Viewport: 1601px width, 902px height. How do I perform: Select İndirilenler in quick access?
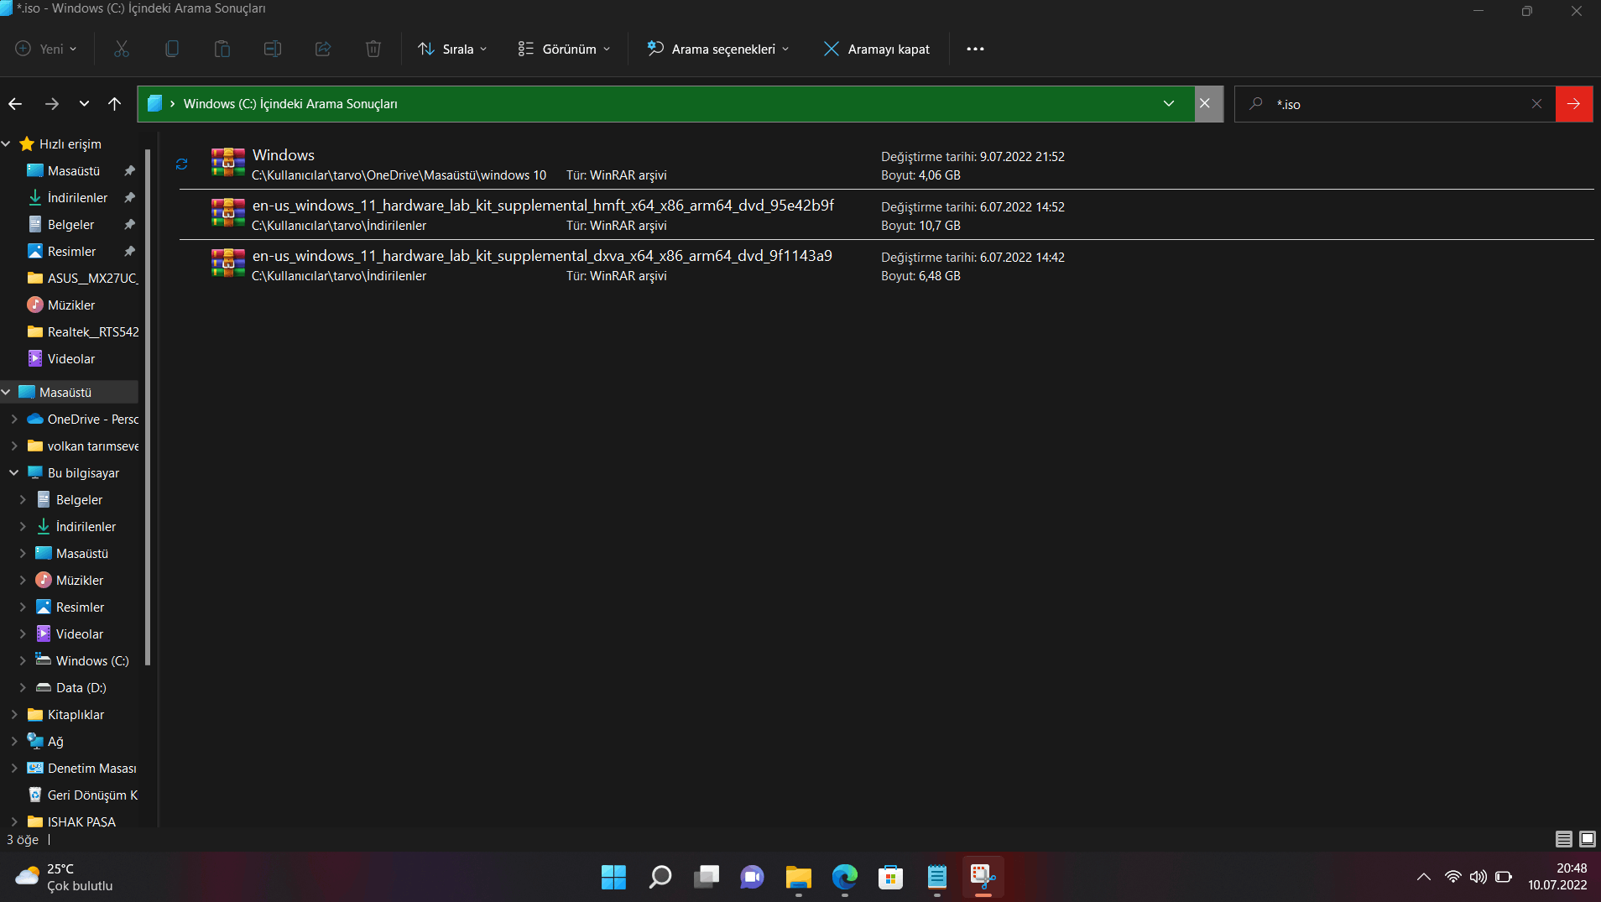(77, 198)
